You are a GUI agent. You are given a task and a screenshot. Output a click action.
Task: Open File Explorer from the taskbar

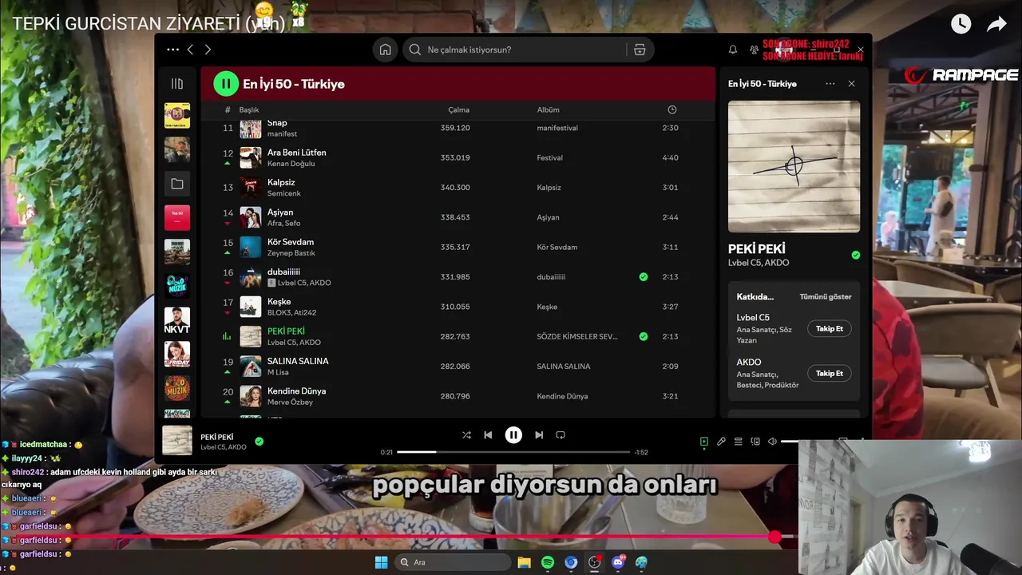tap(524, 562)
